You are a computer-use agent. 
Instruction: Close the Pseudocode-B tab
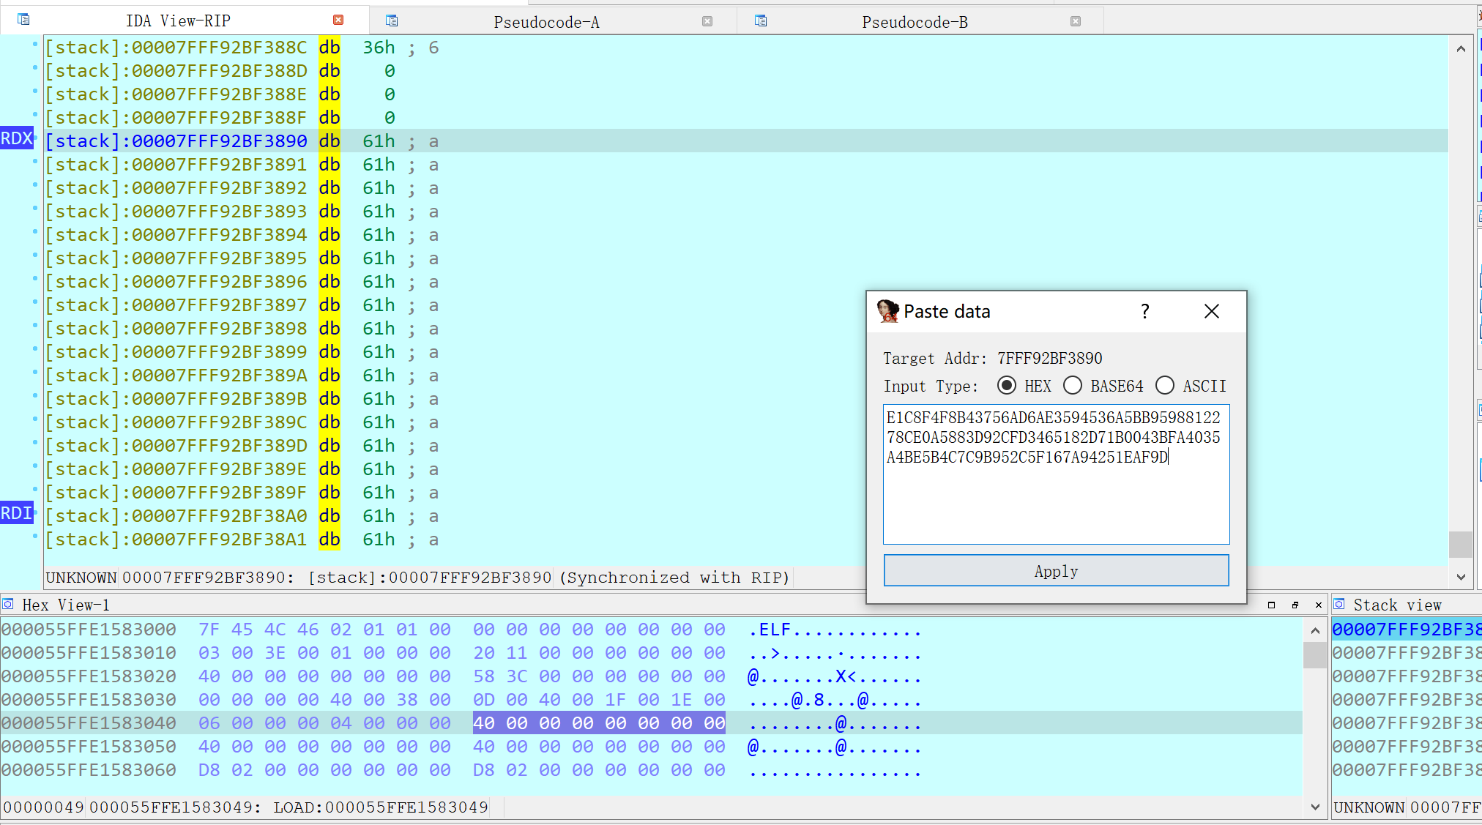[1076, 21]
